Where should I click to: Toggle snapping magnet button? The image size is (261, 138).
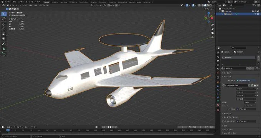[x=109, y=5]
